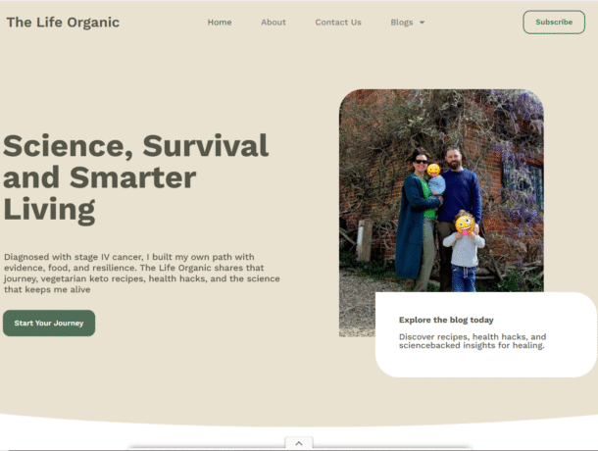Click the upward chevron at the bottom edge

298,443
